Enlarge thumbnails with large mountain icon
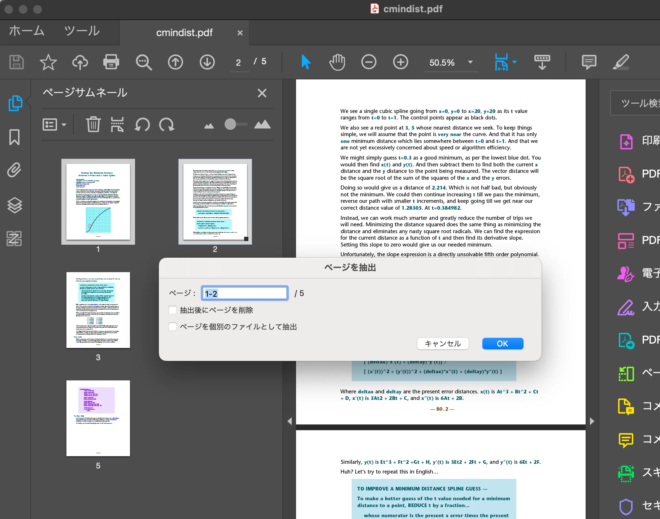Image resolution: width=660 pixels, height=519 pixels. pos(262,124)
